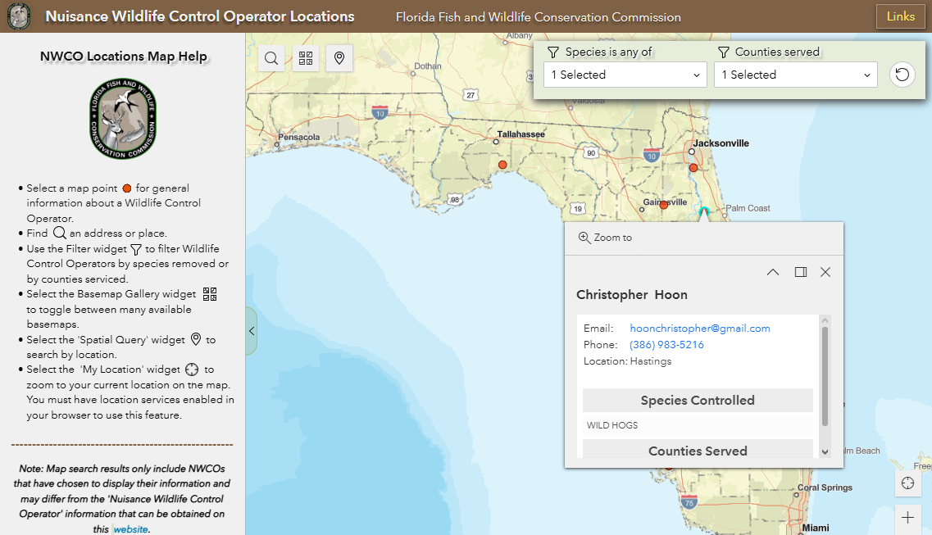The image size is (932, 535).
Task: Reset the filters with circular arrow button
Action: (x=902, y=75)
